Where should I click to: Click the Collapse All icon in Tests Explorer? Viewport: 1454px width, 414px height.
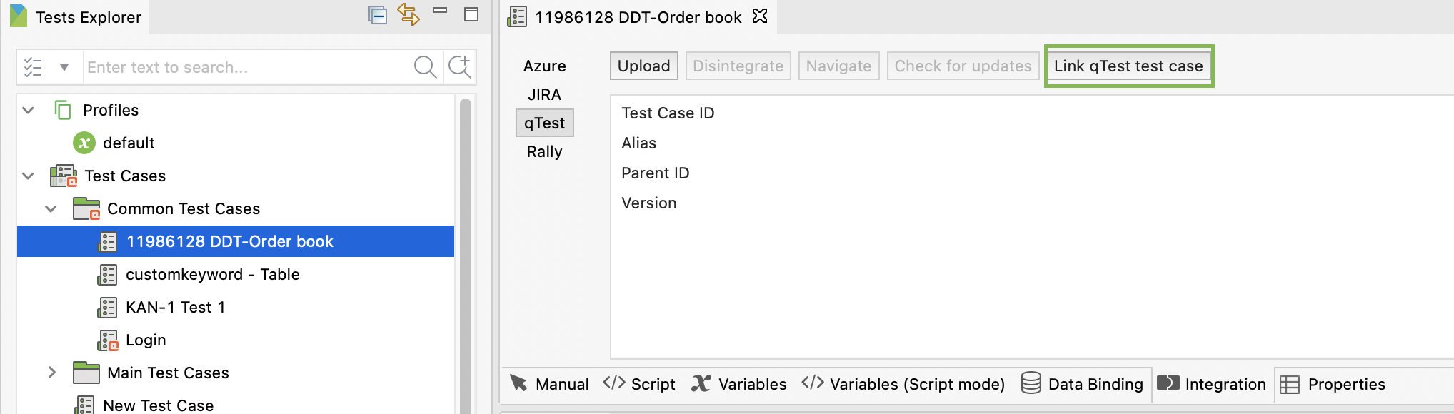[377, 15]
